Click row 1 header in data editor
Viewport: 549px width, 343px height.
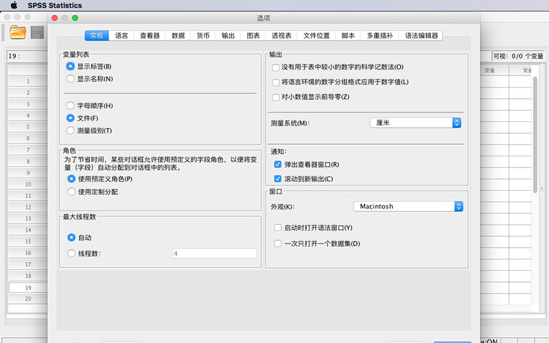[28, 81]
